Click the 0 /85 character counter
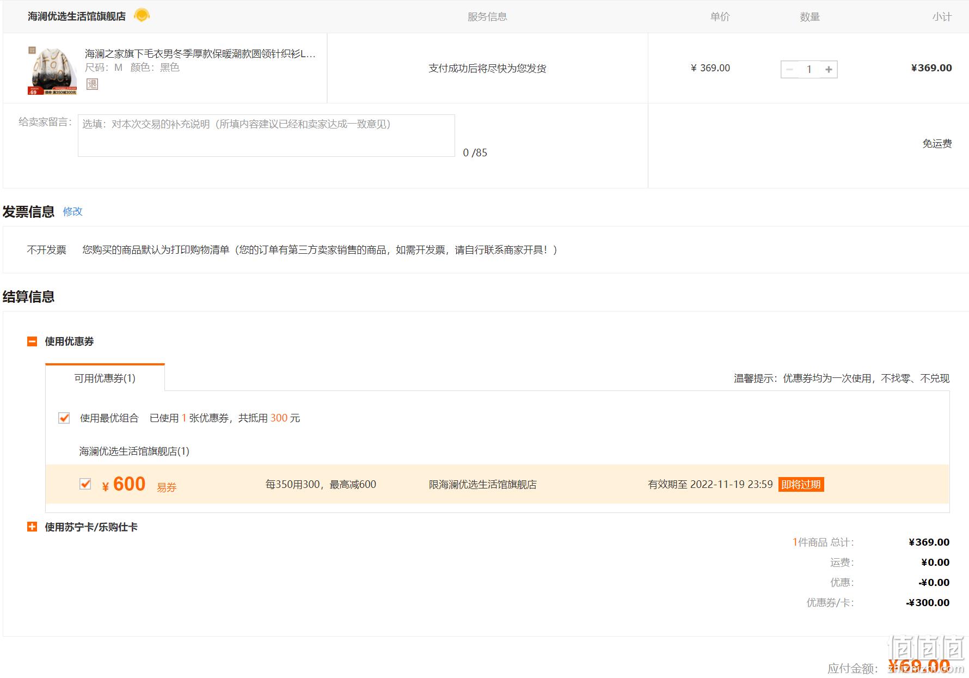969x678 pixels. click(x=475, y=153)
